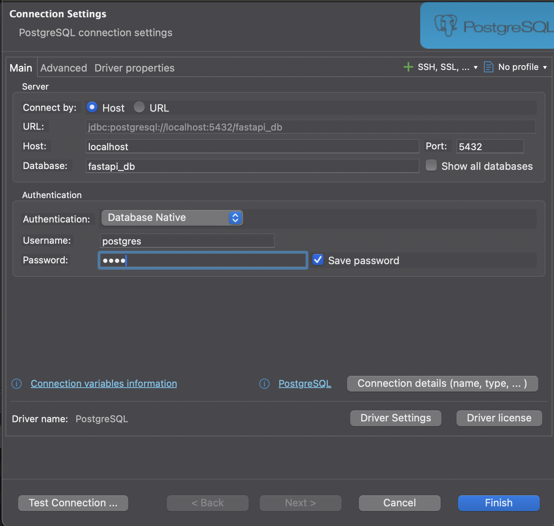
Task: Open the Driver properties tab
Action: 135,68
